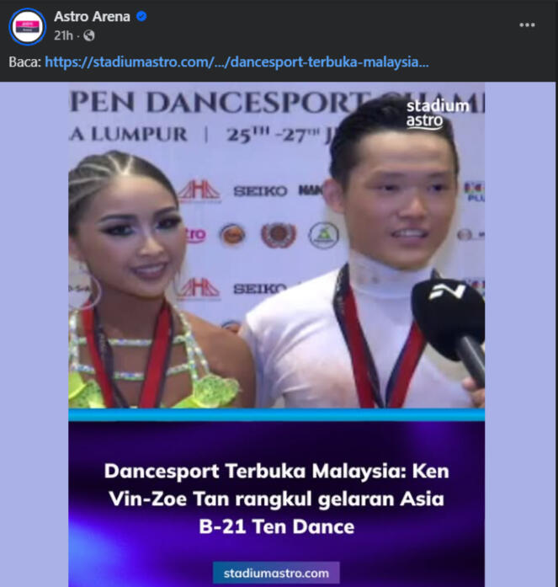This screenshot has height=587, width=558.
Task: Open the Astro Arena page name
Action: click(92, 17)
